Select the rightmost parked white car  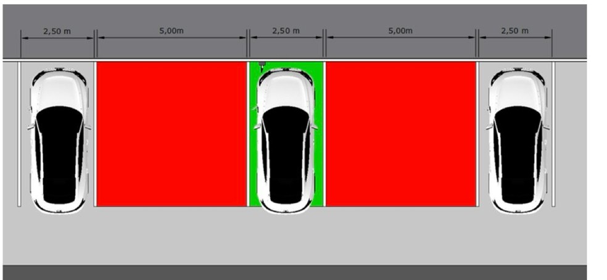[x=518, y=141]
